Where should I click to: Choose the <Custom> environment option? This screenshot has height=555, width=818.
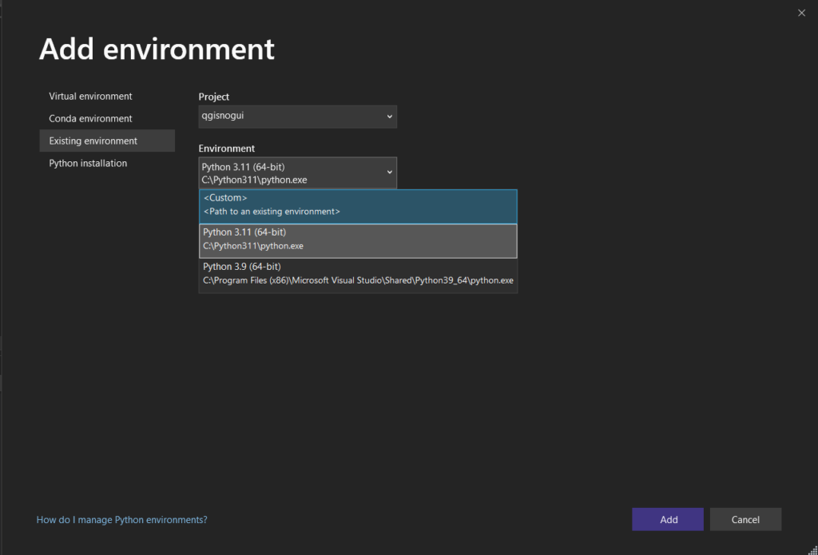[x=357, y=205]
